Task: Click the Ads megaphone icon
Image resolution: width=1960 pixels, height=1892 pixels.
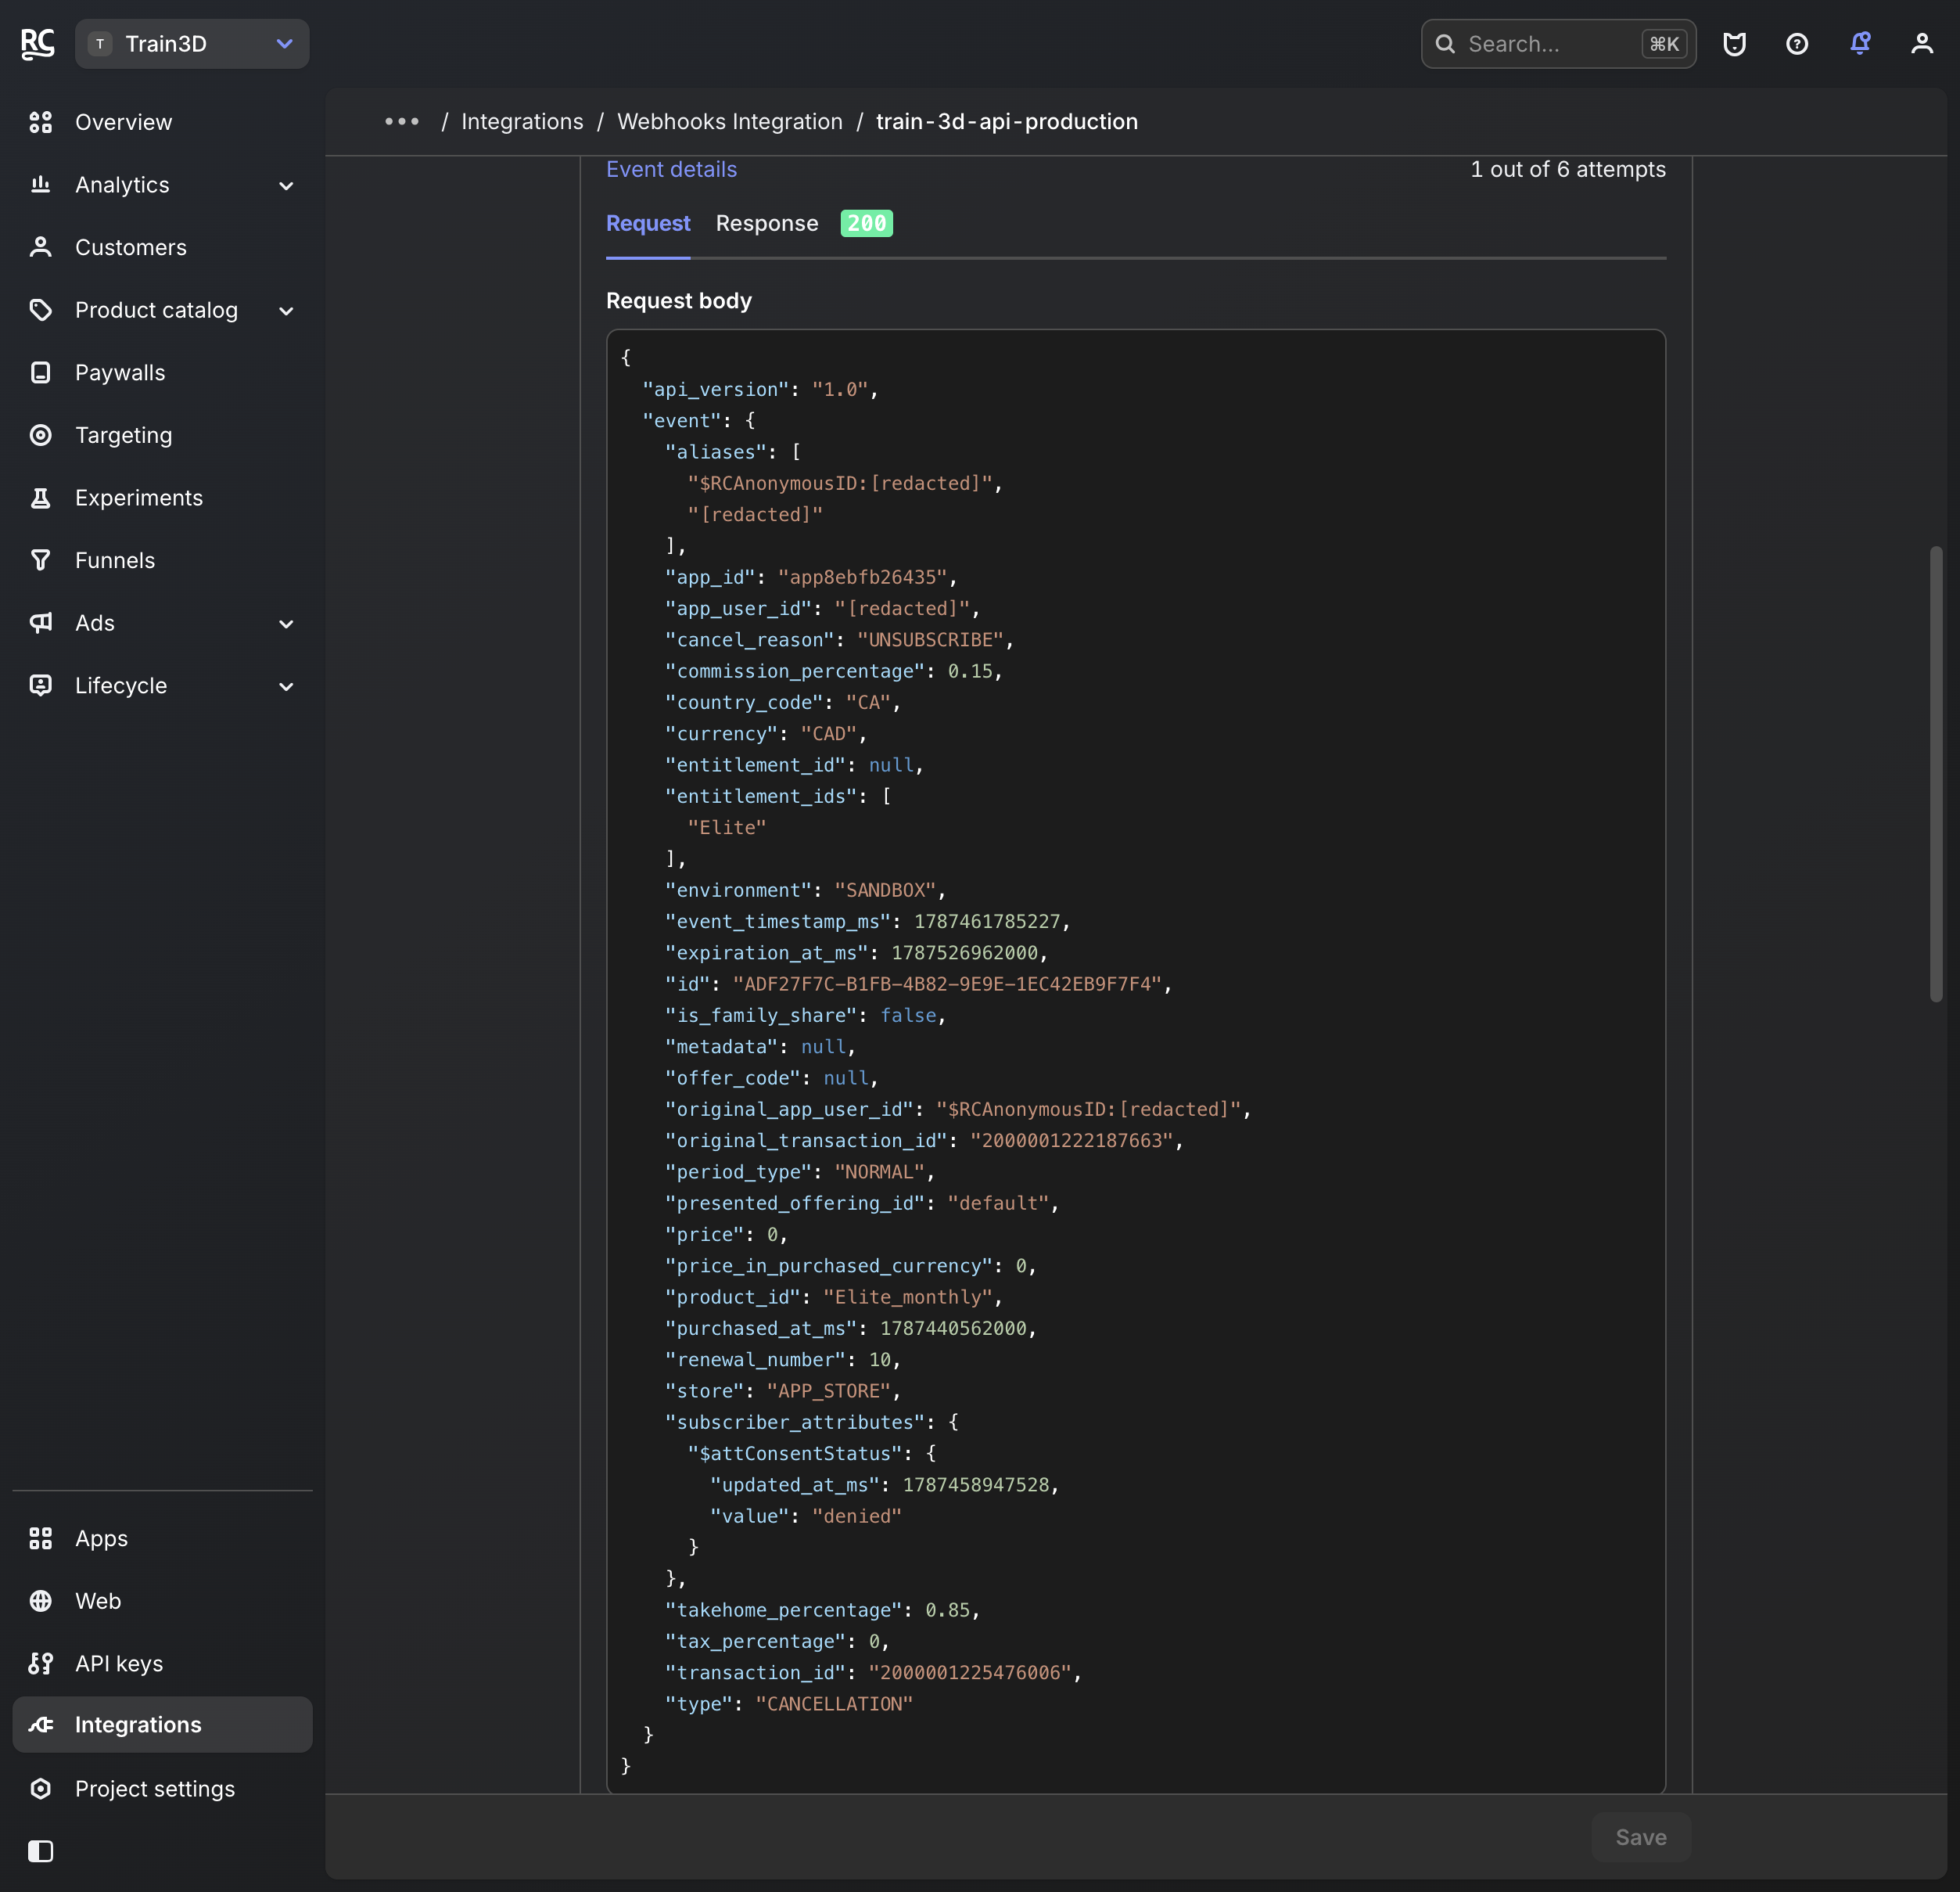Action: point(41,622)
